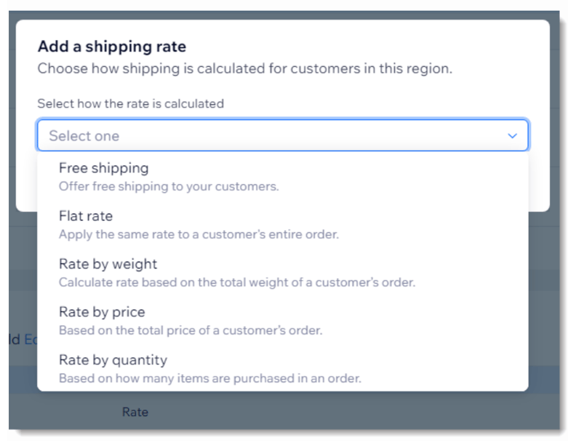568x441 pixels.
Task: Click the 'Choose how shipping is calculated' subtitle
Action: 245,69
